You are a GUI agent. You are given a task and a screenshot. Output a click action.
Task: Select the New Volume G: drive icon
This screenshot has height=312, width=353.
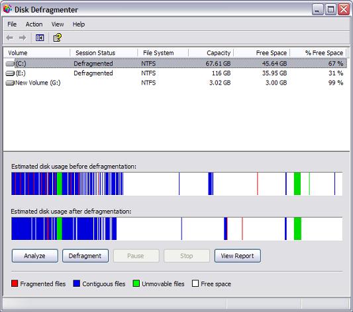tap(10, 83)
